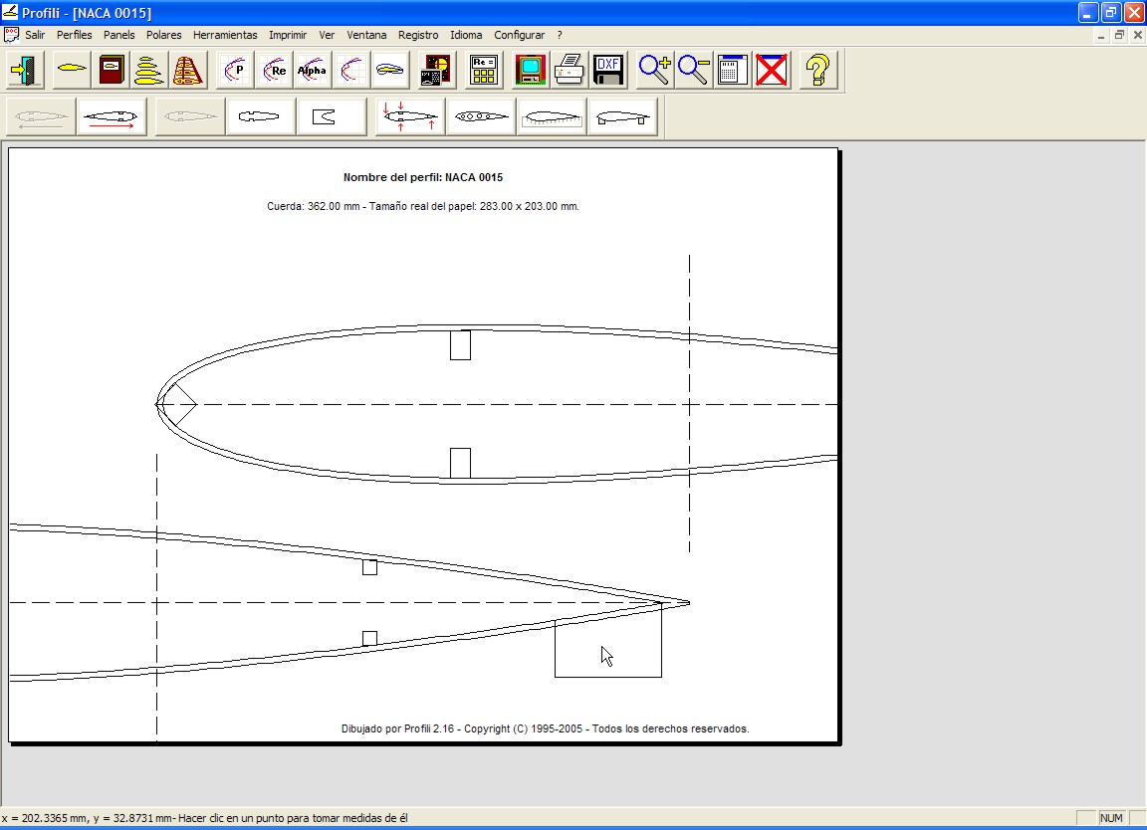Open the Reynolds number calculator icon
This screenshot has height=830, width=1147.
coord(484,71)
